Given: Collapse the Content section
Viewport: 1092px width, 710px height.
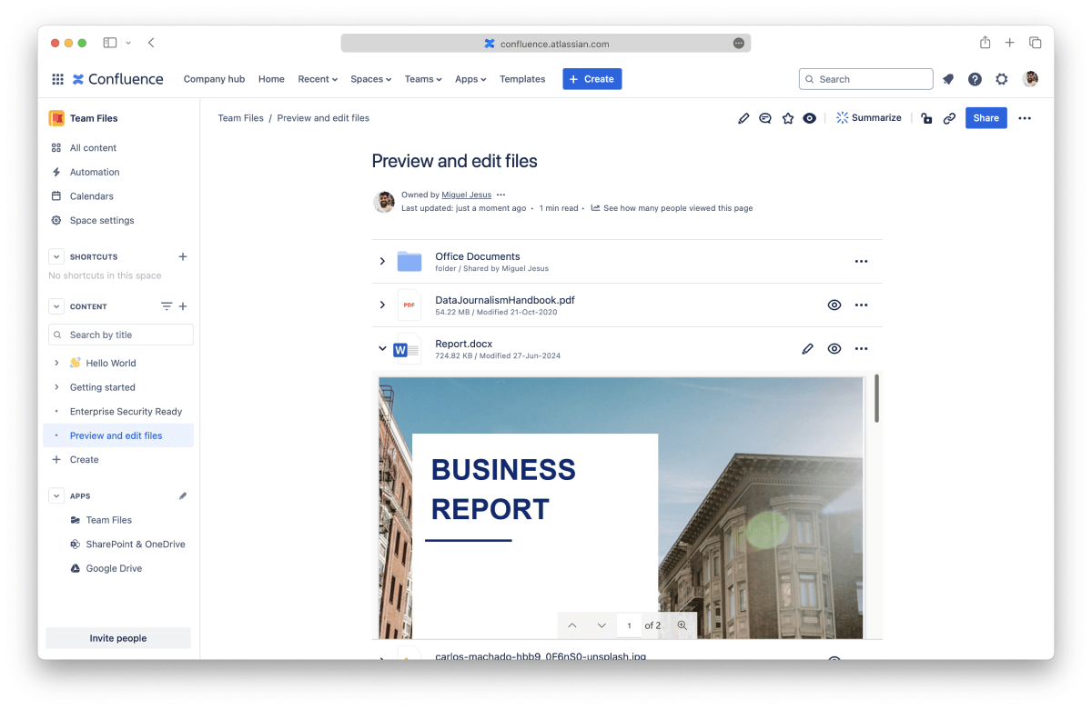Looking at the screenshot, I should (56, 306).
